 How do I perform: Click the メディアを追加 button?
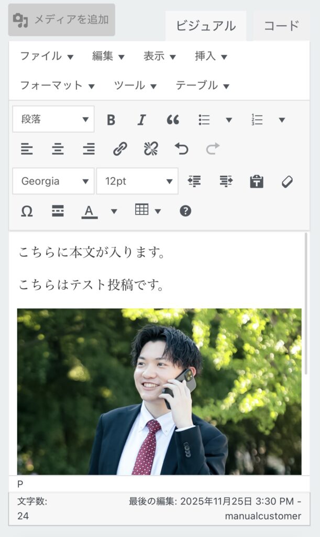pos(62,20)
